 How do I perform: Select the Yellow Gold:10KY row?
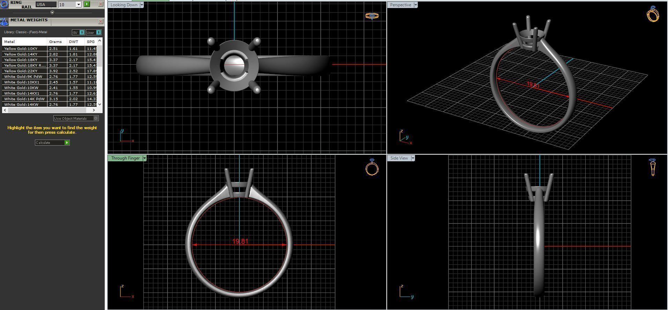50,49
